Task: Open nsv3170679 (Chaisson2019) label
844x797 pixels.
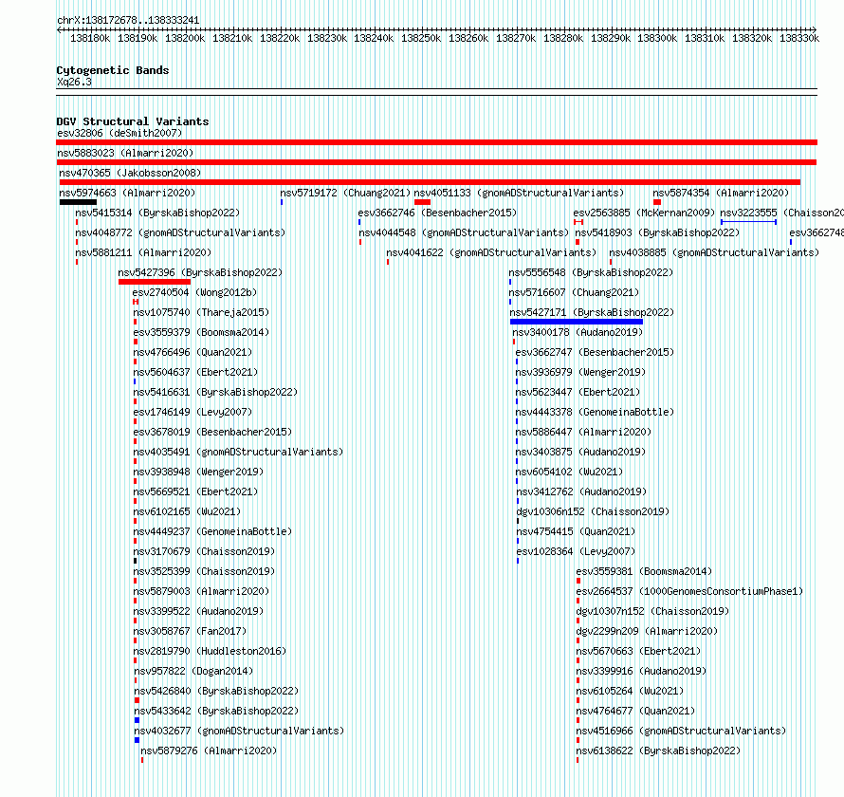Action: point(204,551)
